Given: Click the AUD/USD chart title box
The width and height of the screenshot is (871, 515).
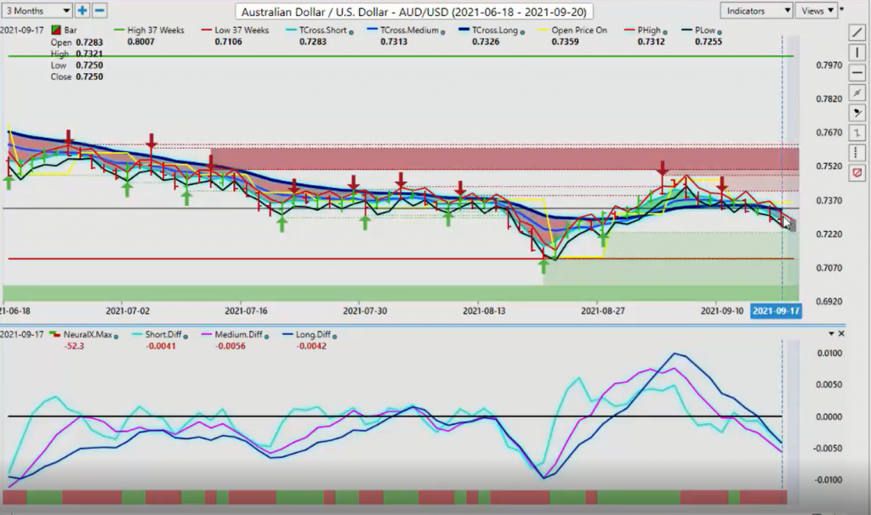Looking at the screenshot, I should coord(414,12).
